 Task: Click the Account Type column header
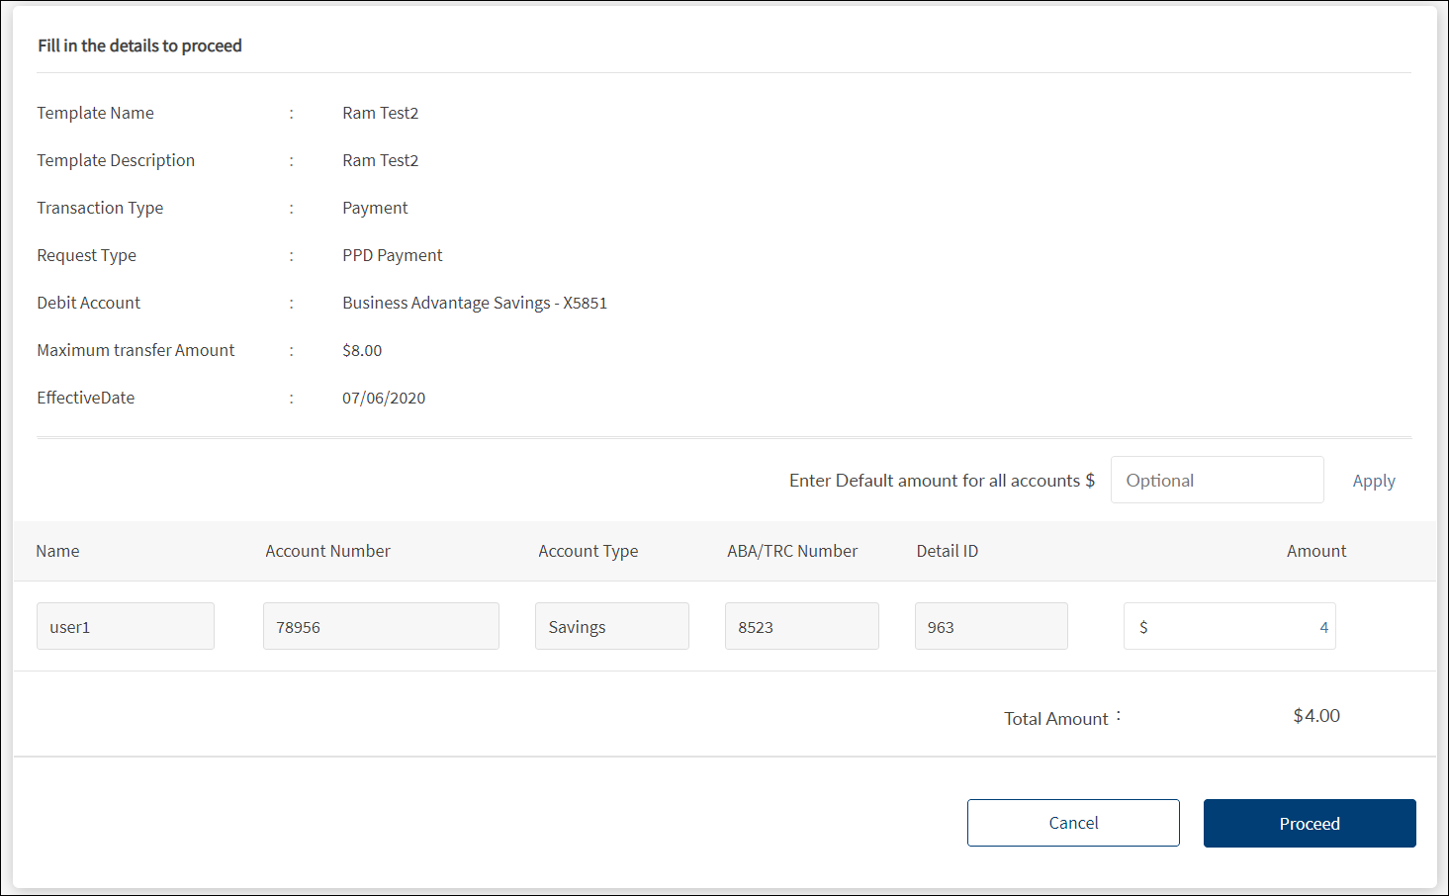point(588,551)
